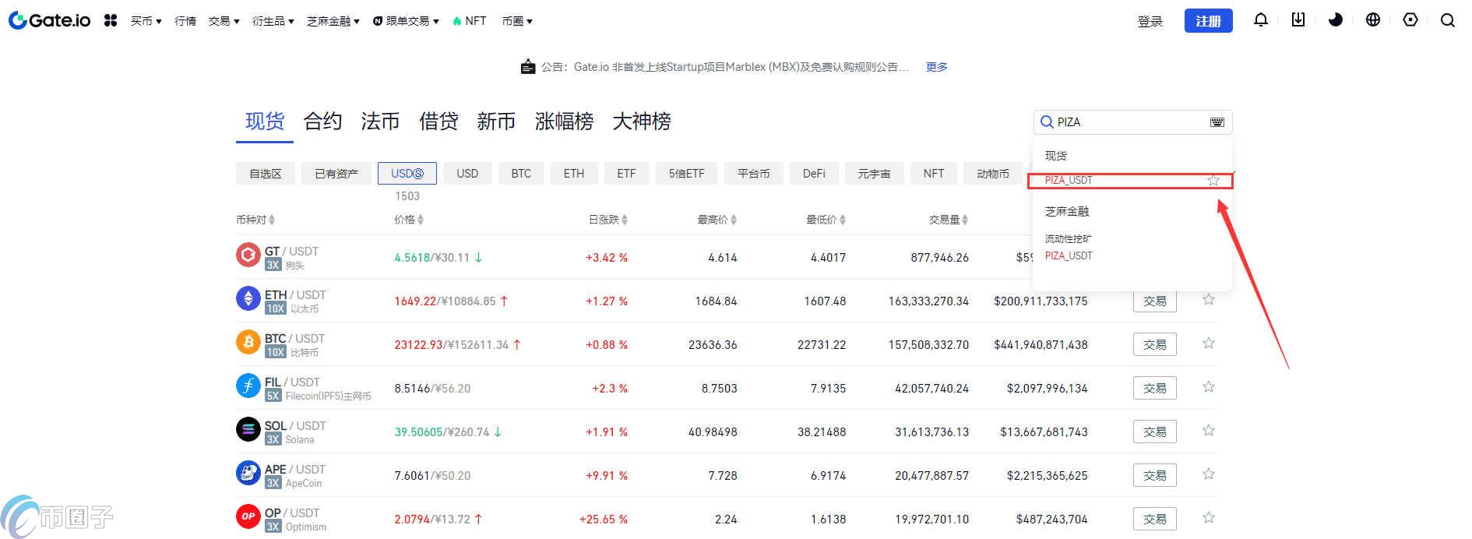Expand the 跟单交易 dropdown menu

pyautogui.click(x=406, y=21)
